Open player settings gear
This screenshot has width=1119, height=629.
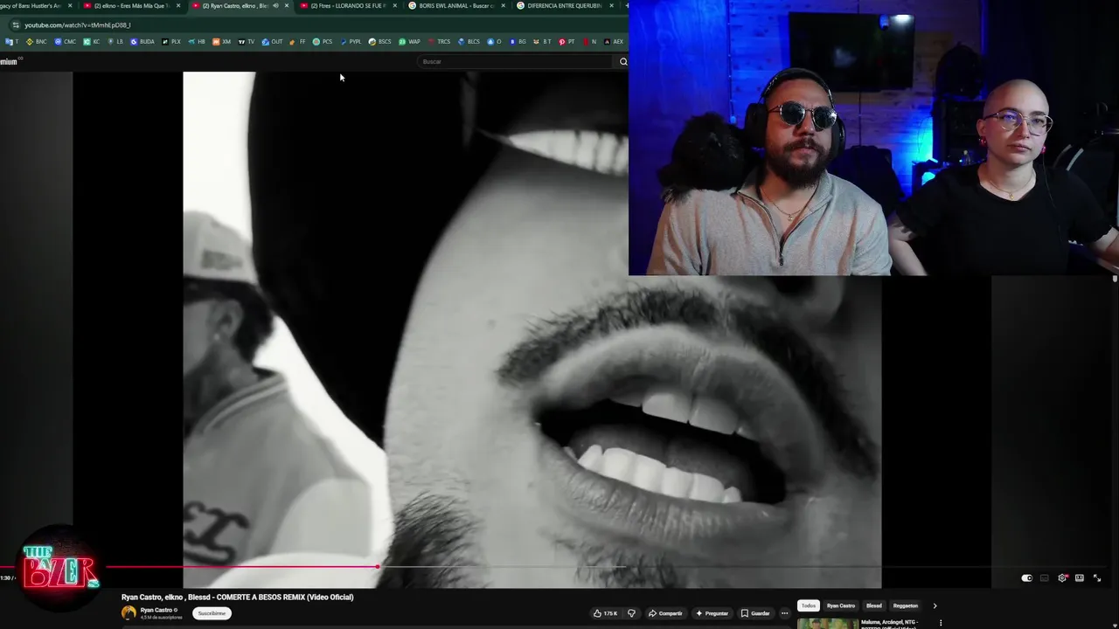tap(1062, 578)
